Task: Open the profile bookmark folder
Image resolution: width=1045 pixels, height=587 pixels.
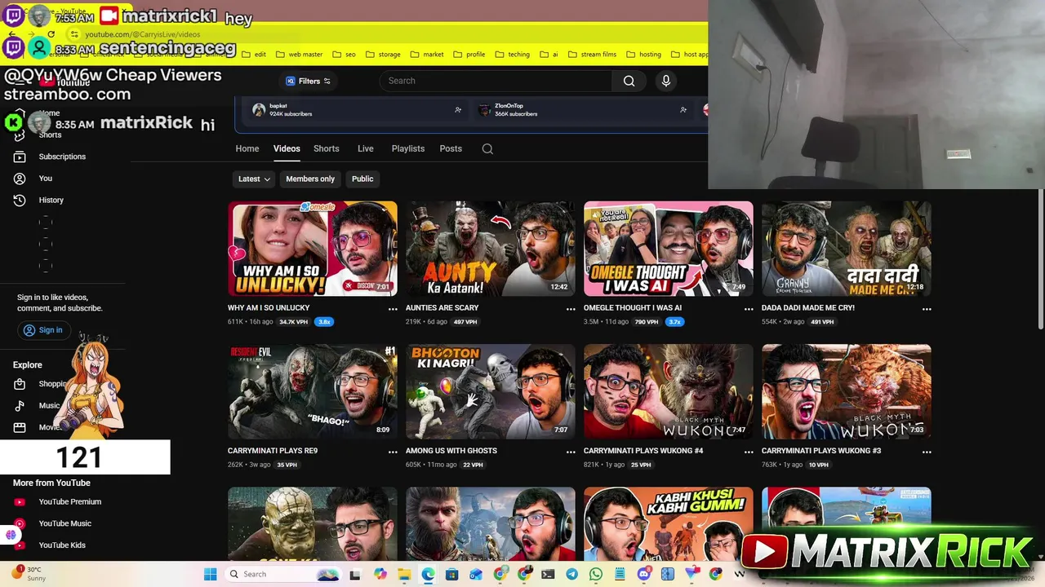Action: point(469,55)
